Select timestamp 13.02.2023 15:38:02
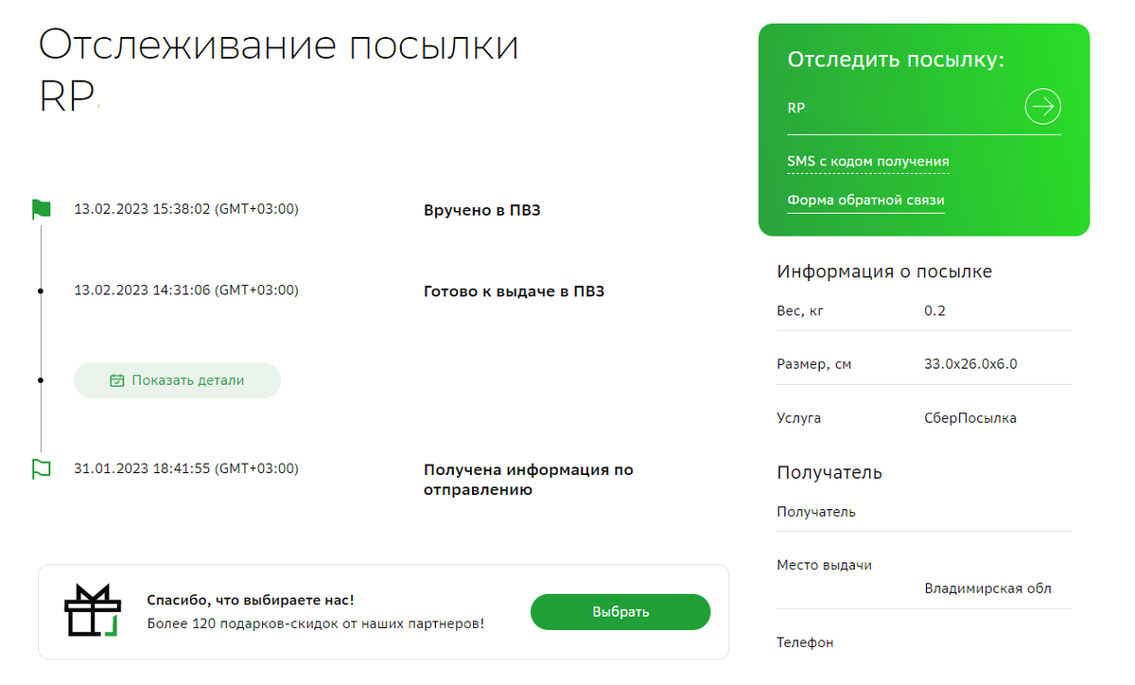This screenshot has height=685, width=1135. click(x=186, y=209)
